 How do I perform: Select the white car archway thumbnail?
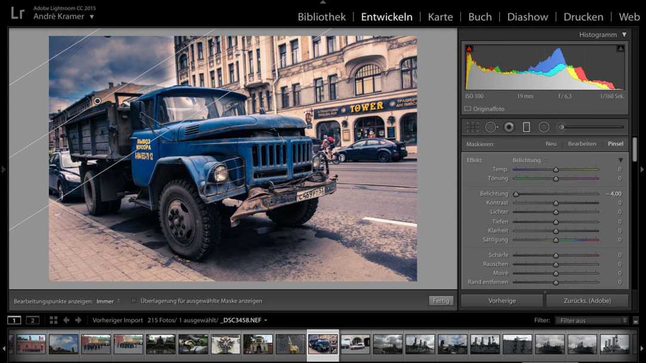[x=355, y=344]
